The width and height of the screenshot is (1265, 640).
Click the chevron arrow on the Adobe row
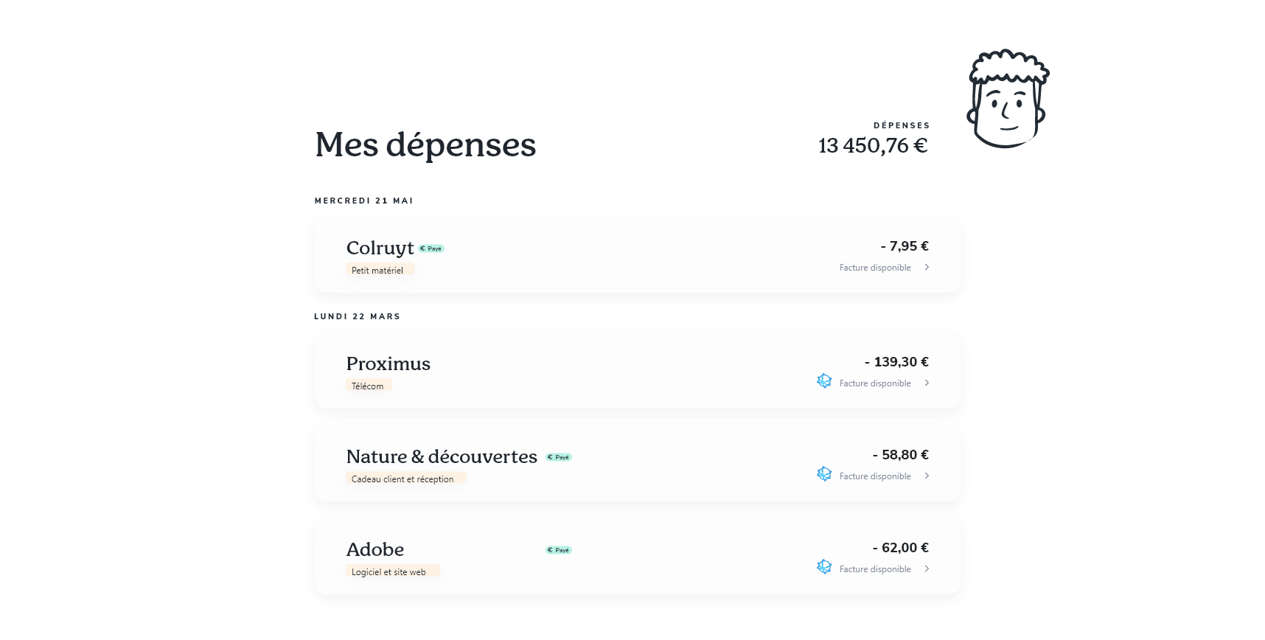coord(927,569)
